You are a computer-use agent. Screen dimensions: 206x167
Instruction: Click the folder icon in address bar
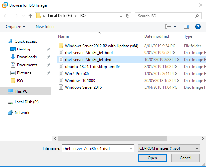click(38, 16)
